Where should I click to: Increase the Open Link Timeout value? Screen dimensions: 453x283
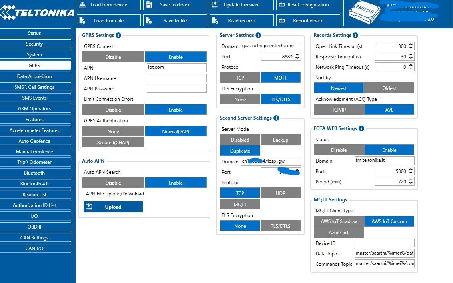point(411,44)
